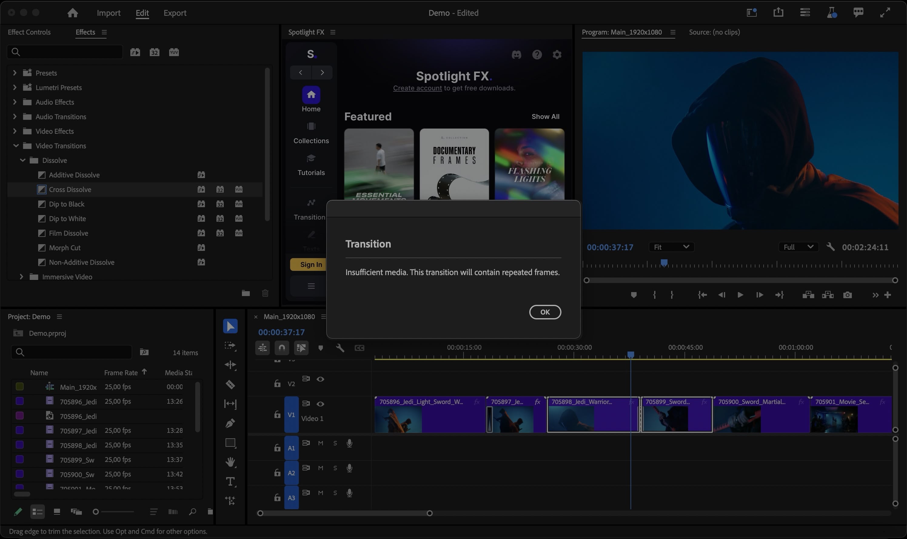Screen dimensions: 907x539
Task: Expand Video Effects category in panel
Action: click(x=14, y=132)
